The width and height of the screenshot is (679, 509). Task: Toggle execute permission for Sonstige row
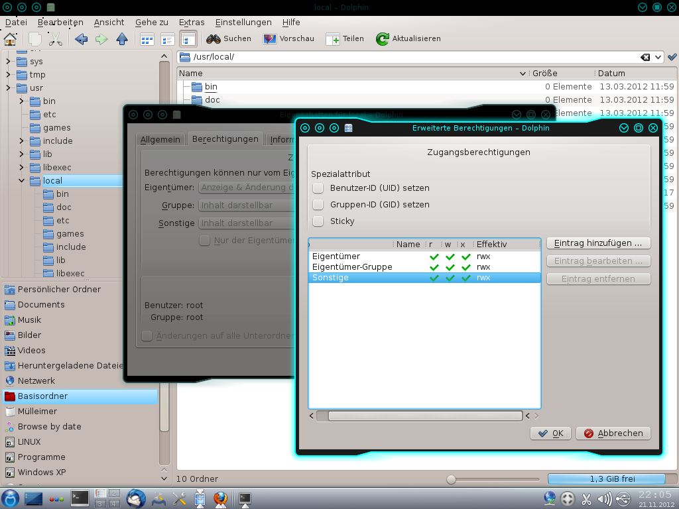pyautogui.click(x=466, y=278)
